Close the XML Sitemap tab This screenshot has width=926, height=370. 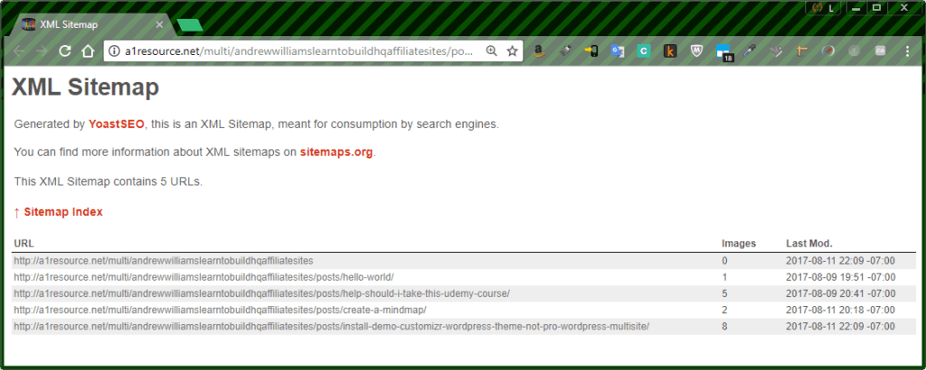pyautogui.click(x=160, y=24)
